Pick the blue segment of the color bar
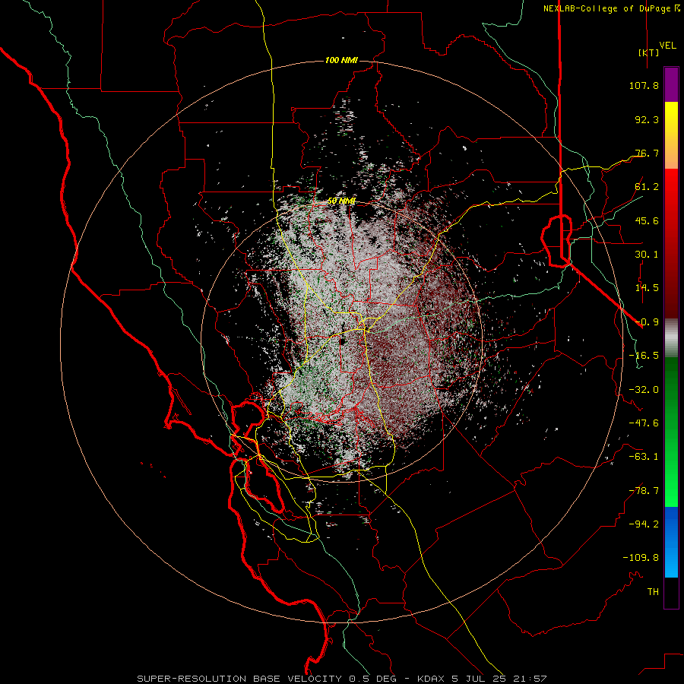 tap(671, 542)
